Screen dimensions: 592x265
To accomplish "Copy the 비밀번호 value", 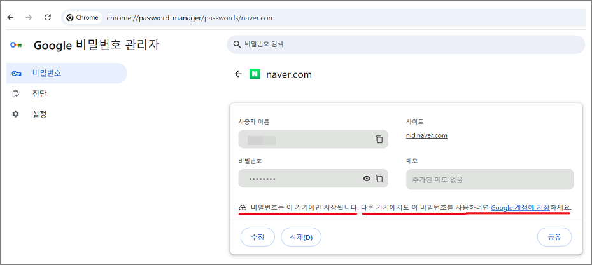I will [379, 179].
